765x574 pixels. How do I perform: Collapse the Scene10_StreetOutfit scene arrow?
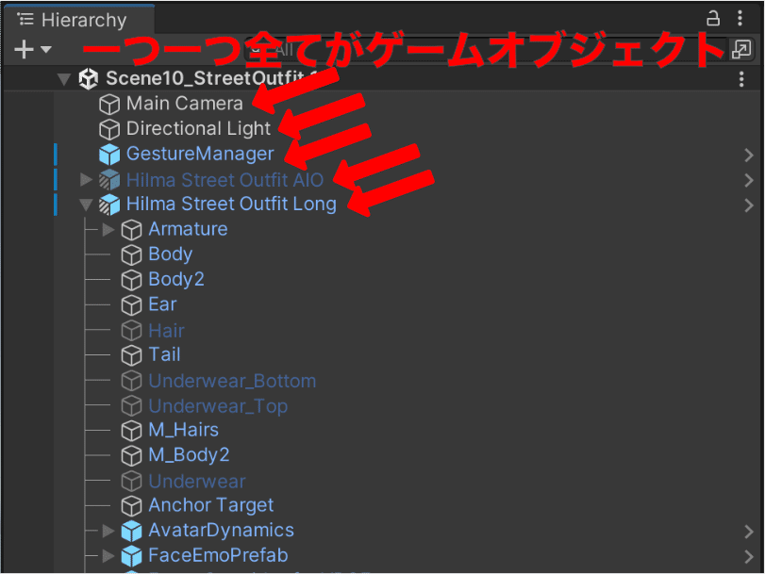pos(64,79)
